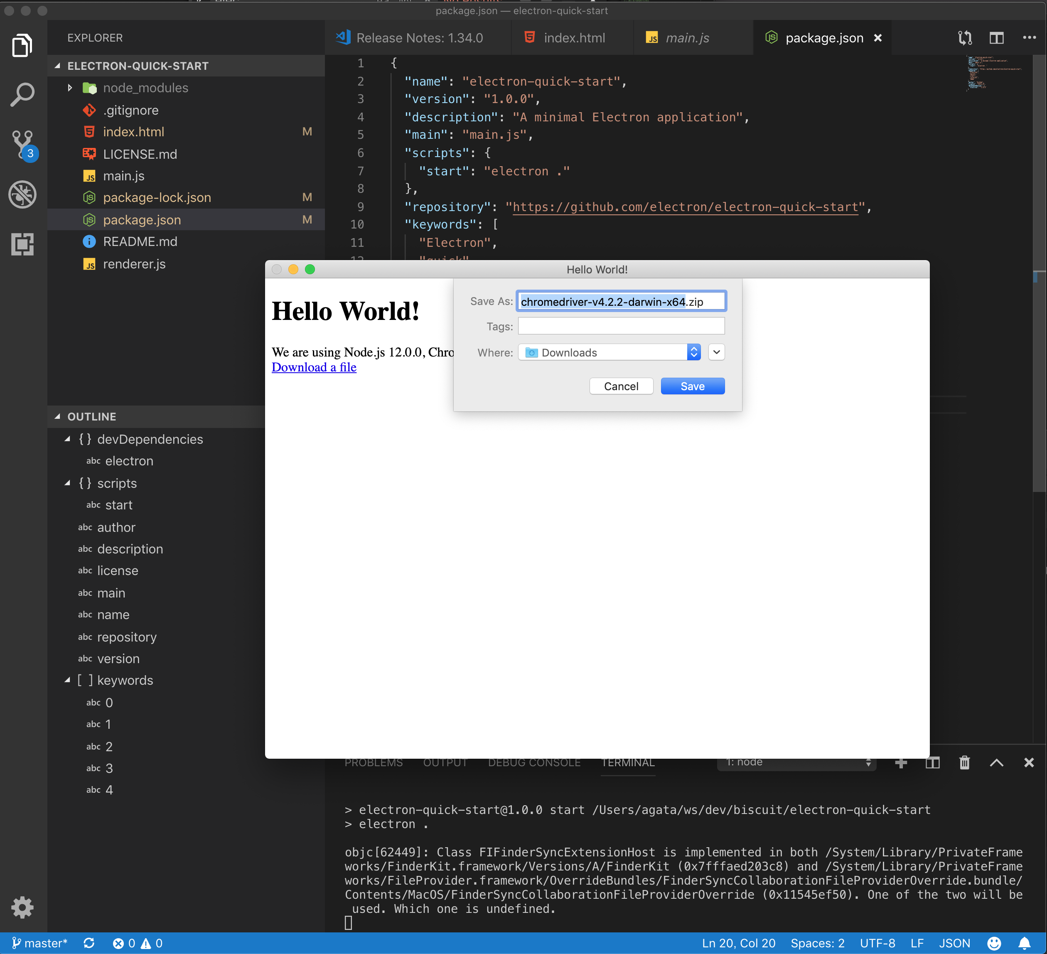Image resolution: width=1047 pixels, height=954 pixels.
Task: Maximize the terminal panel with the chevron up
Action: pos(996,762)
